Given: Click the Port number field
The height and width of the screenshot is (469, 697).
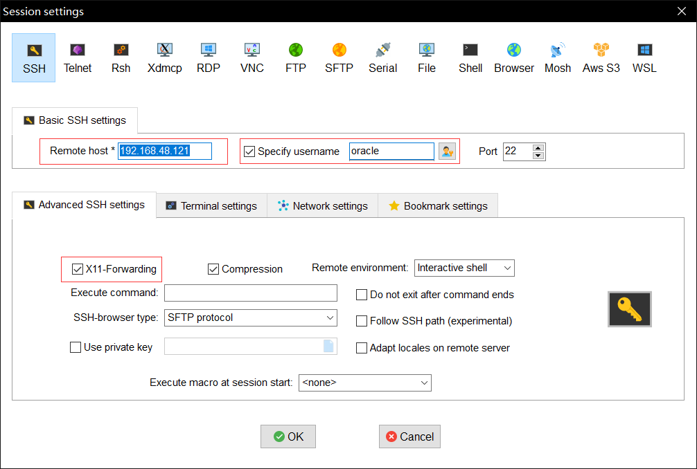Looking at the screenshot, I should coord(518,151).
